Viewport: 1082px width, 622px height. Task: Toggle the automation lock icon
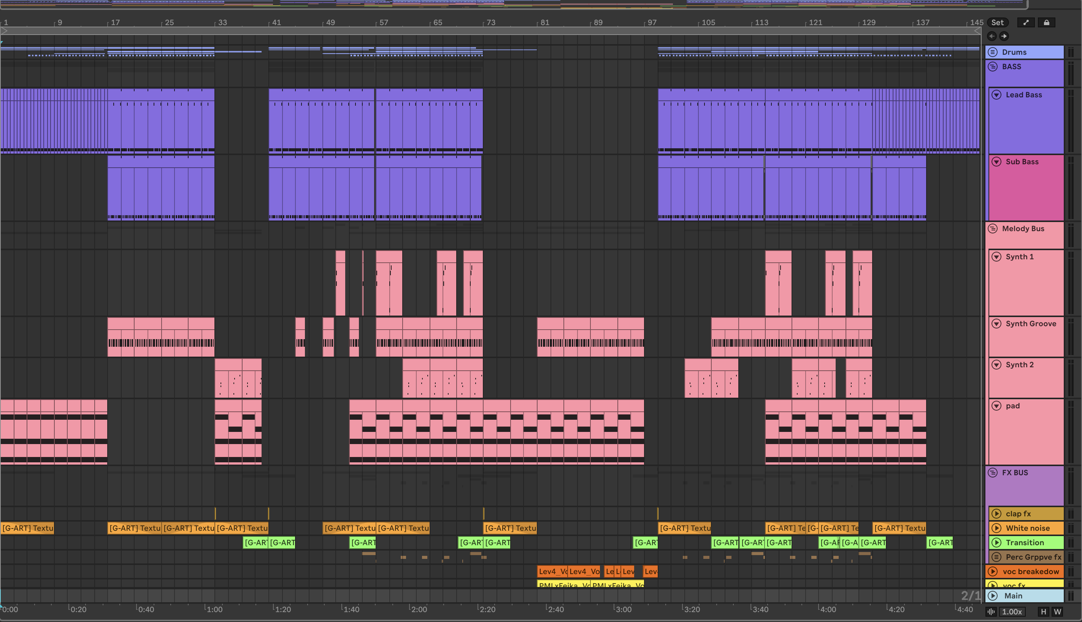1047,23
